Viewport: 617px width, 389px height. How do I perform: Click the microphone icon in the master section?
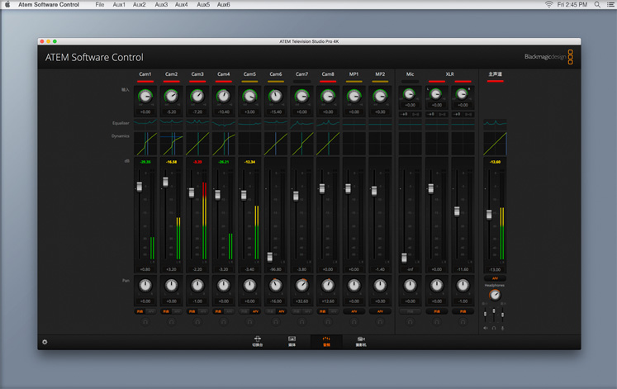pyautogui.click(x=503, y=327)
